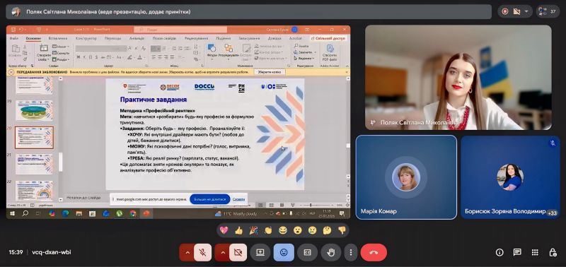Expand camera video settings arrow
Image resolution: width=566 pixels, height=267 pixels.
click(223, 253)
